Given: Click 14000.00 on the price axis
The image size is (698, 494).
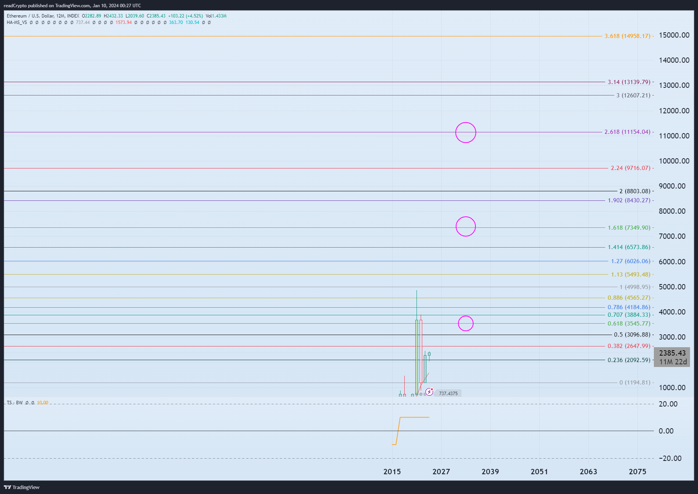Looking at the screenshot, I should click(x=674, y=60).
